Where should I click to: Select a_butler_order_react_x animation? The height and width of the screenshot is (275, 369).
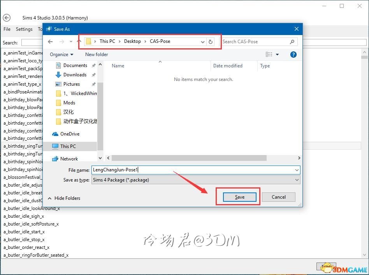pos(26,247)
